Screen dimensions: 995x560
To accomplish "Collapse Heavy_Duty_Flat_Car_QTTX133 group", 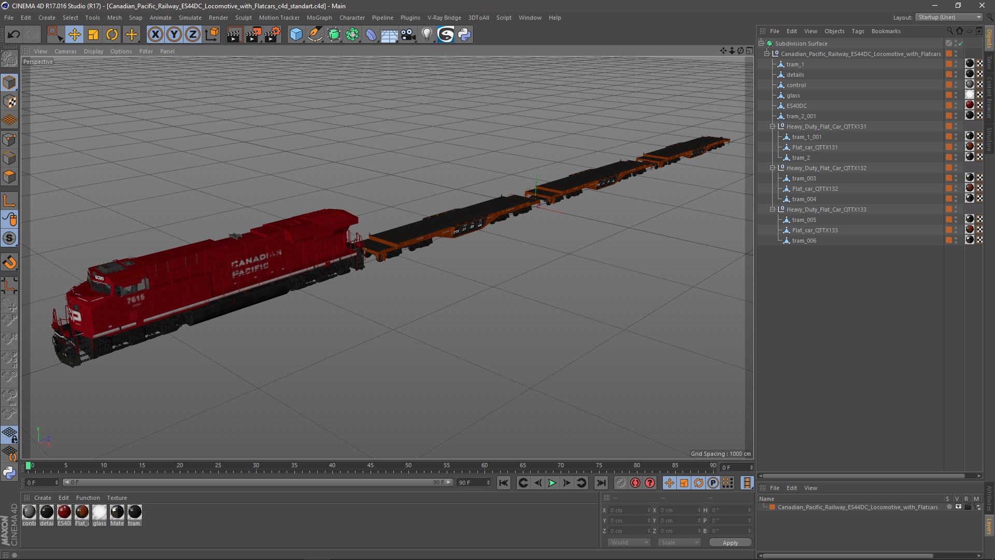I will click(773, 209).
